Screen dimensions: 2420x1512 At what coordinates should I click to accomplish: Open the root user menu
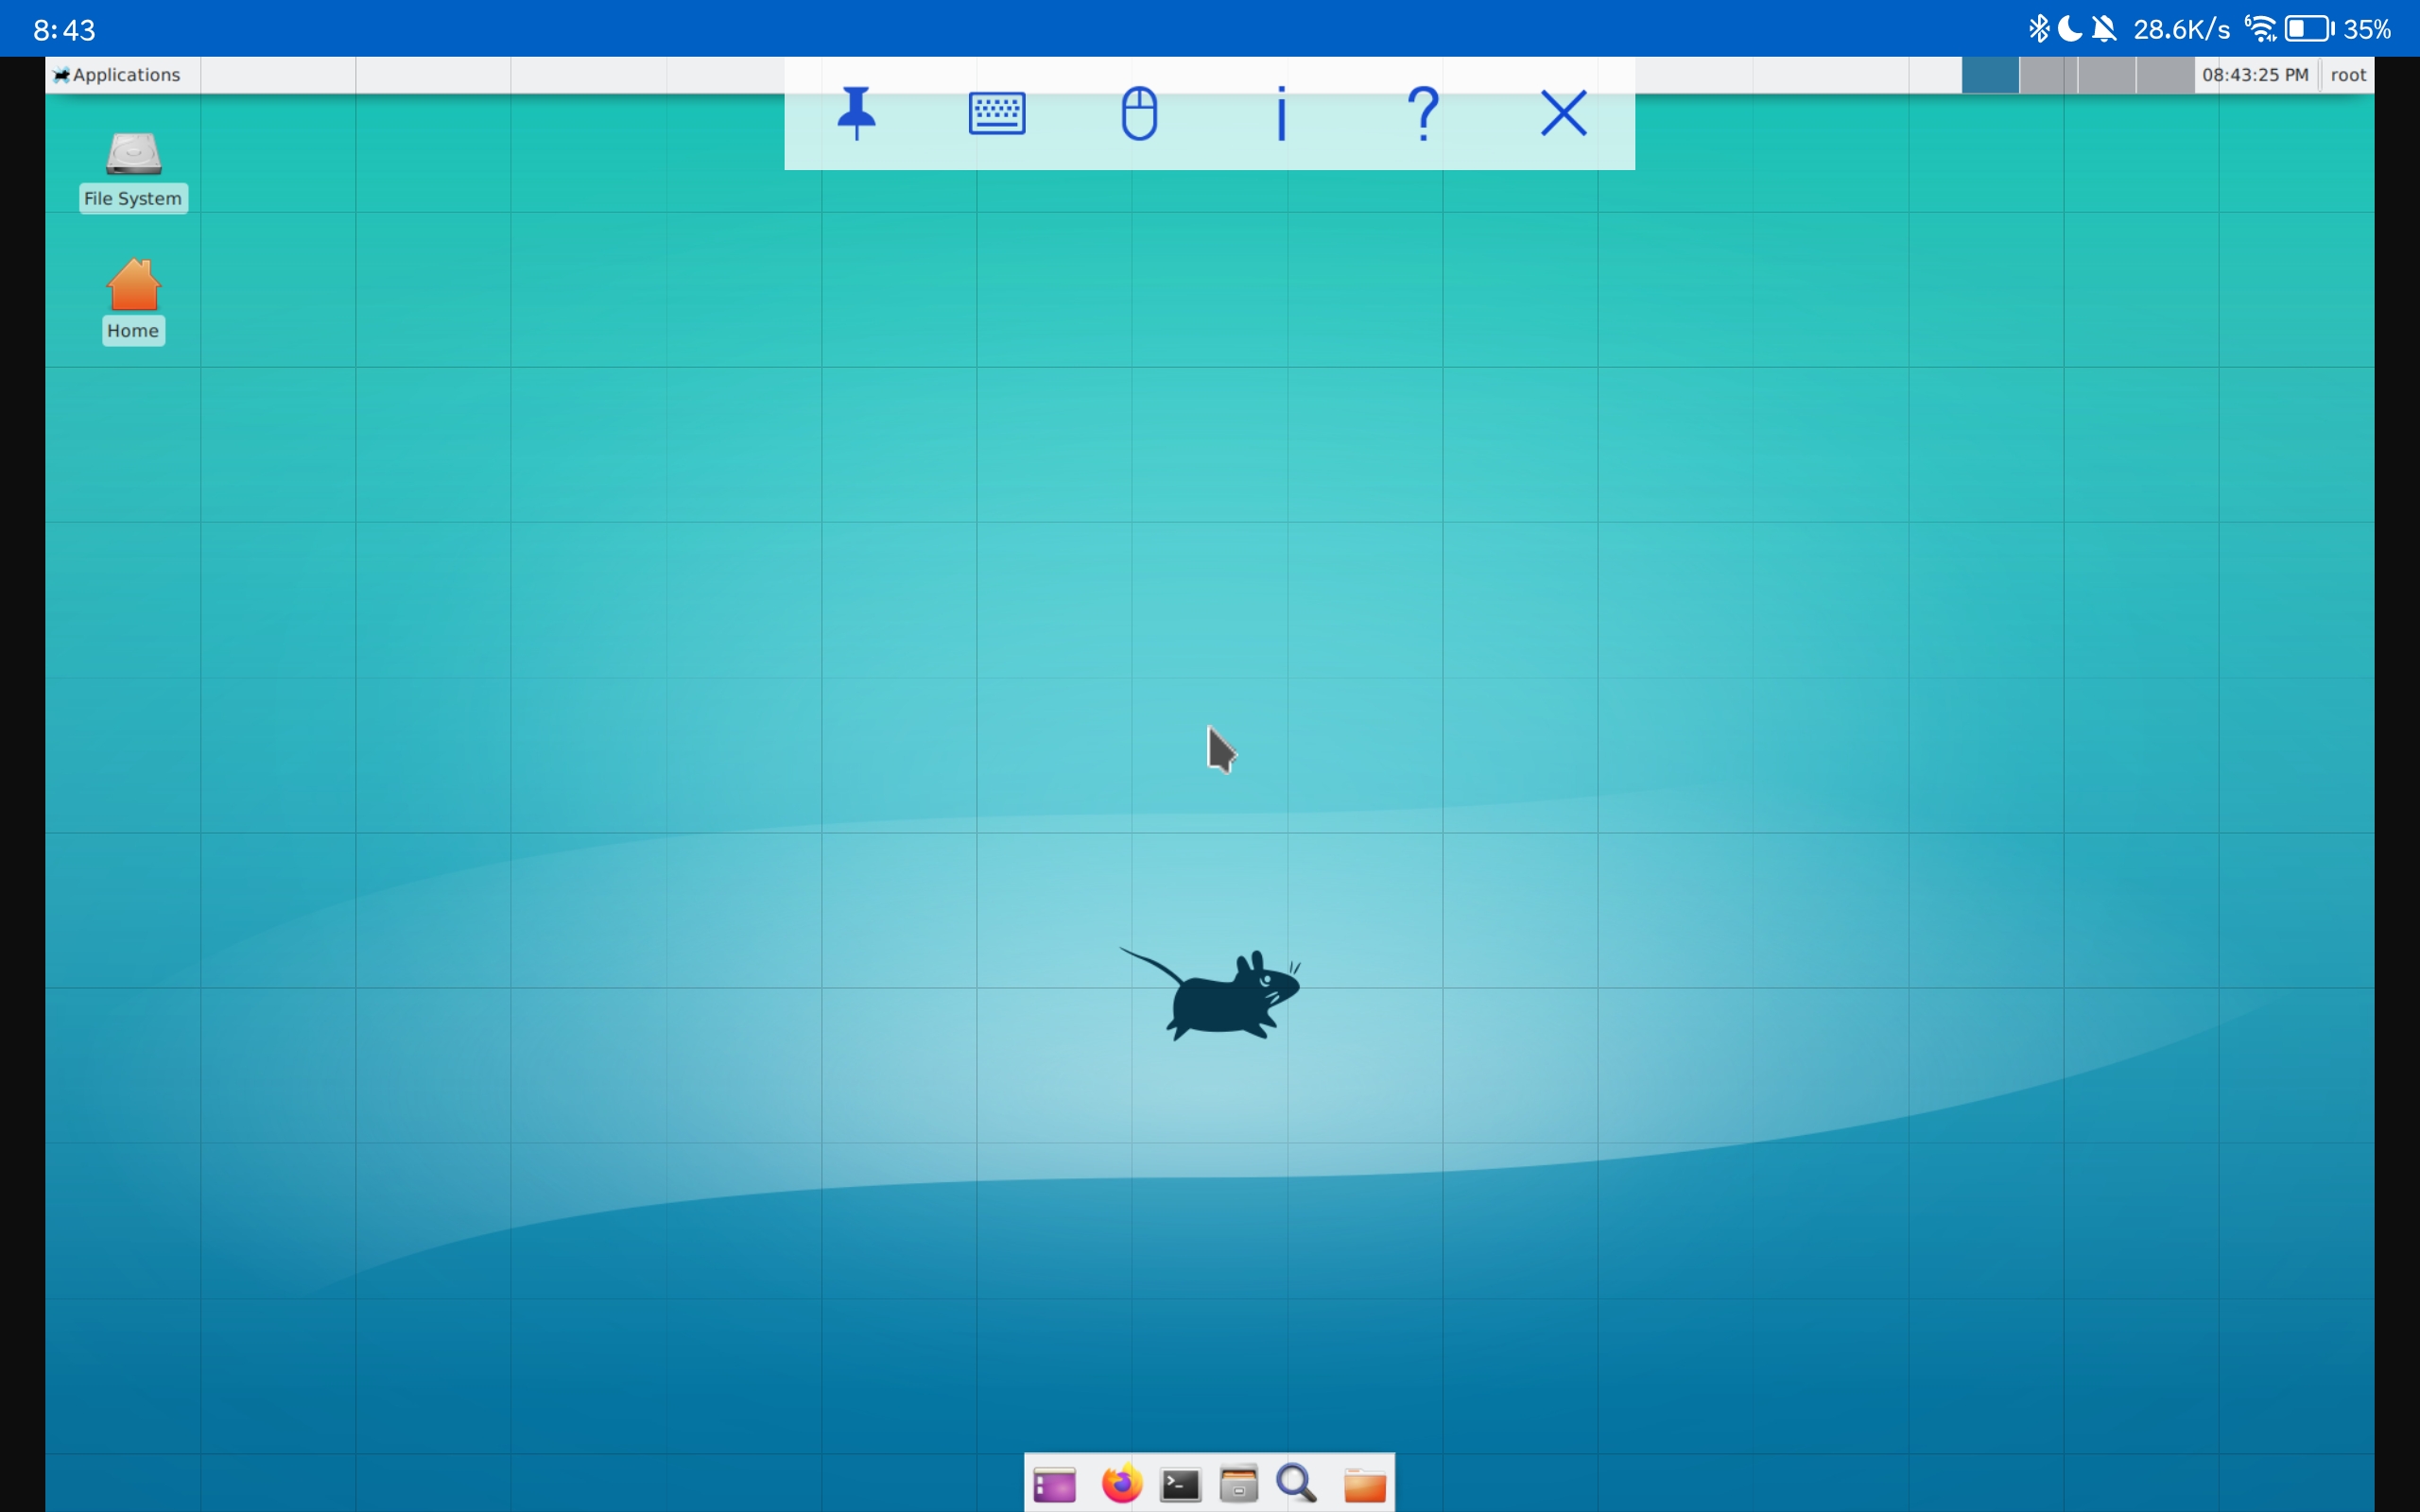[x=2347, y=75]
